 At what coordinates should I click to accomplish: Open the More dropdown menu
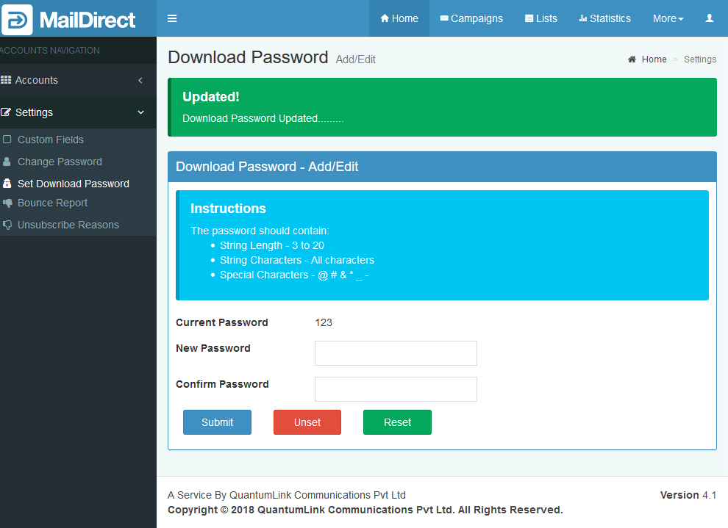(668, 18)
